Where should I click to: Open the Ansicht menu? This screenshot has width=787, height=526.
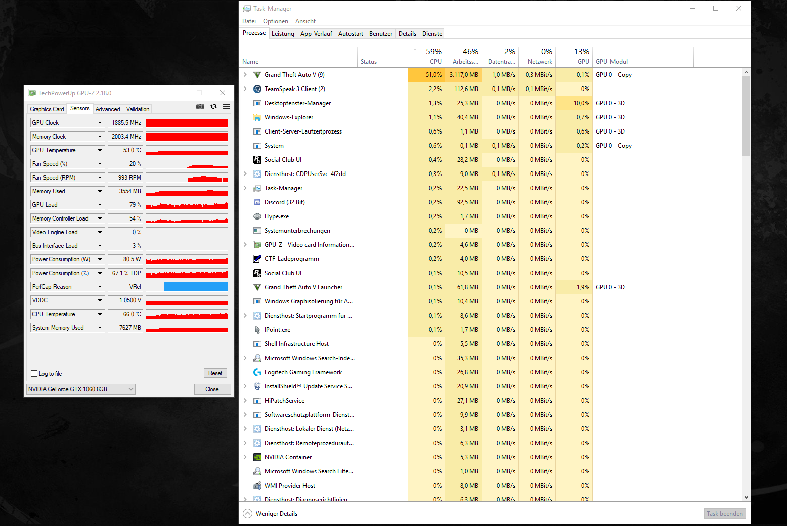click(305, 21)
